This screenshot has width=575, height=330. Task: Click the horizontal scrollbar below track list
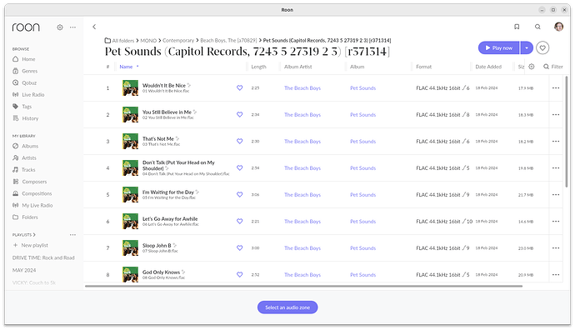(303, 286)
